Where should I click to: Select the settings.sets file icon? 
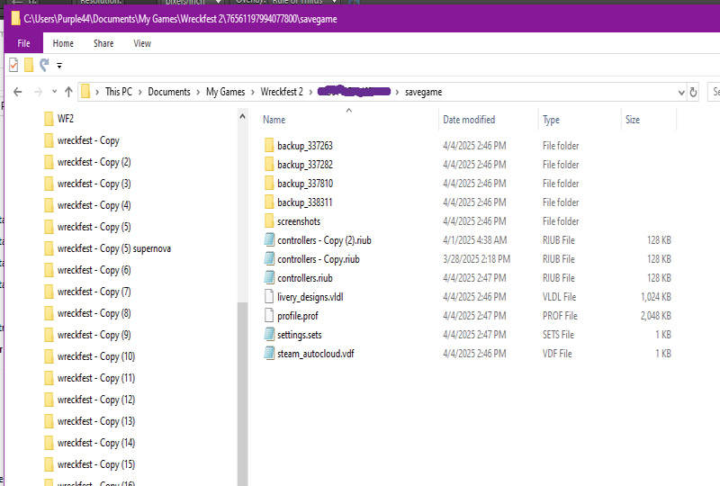[269, 334]
